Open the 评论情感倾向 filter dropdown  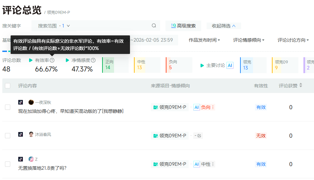click(249, 40)
